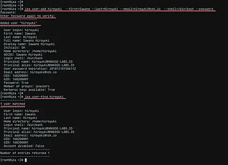The height and width of the screenshot is (165, 228).
Task: Click the first Principal name hiroyuki@HAKASE-LABS.IO line
Action: pyautogui.click(x=38, y=62)
